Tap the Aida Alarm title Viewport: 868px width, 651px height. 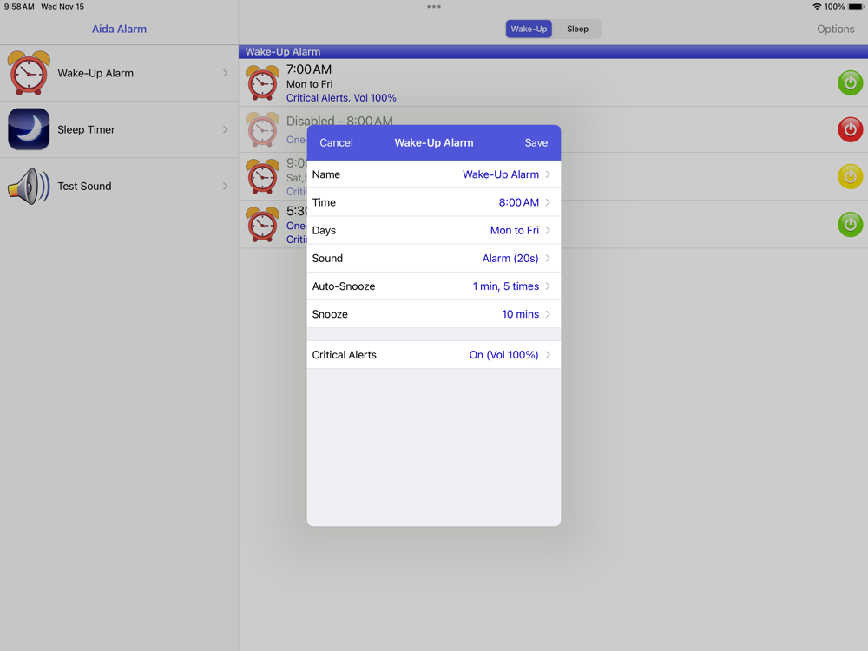pyautogui.click(x=119, y=29)
